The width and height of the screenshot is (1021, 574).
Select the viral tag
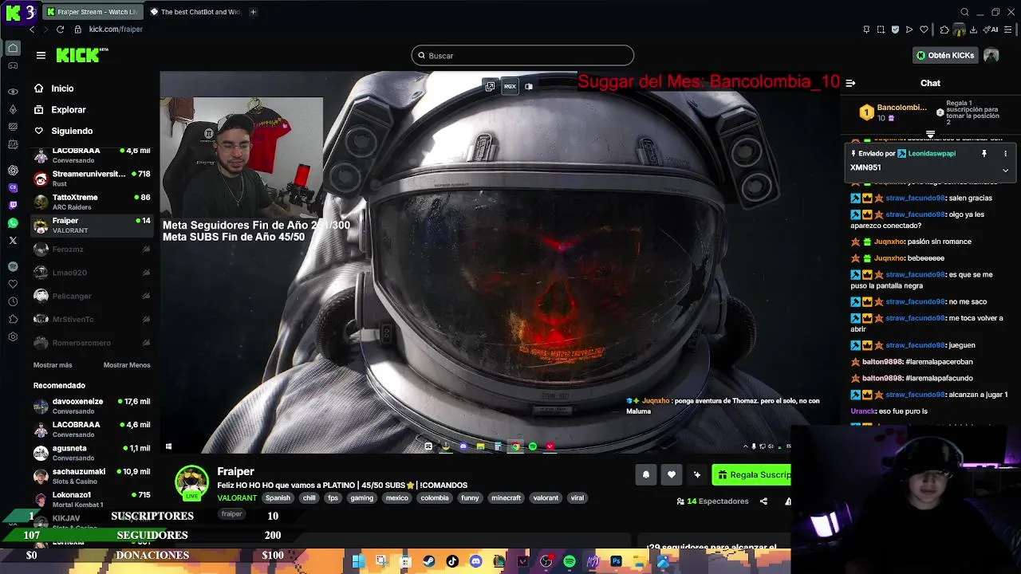pos(578,498)
